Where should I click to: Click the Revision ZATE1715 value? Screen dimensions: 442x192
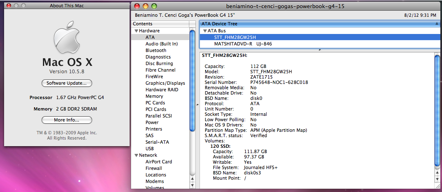(261, 77)
